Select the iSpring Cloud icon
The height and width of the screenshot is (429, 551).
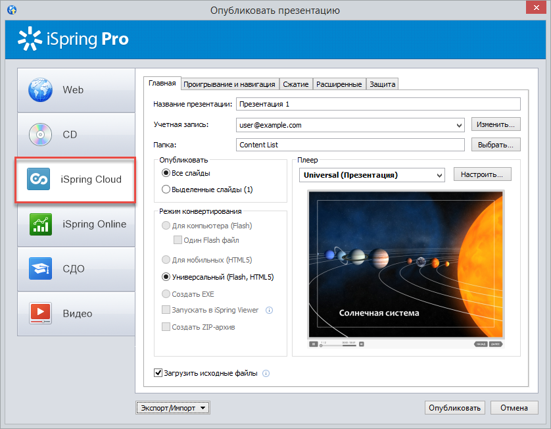pos(38,179)
